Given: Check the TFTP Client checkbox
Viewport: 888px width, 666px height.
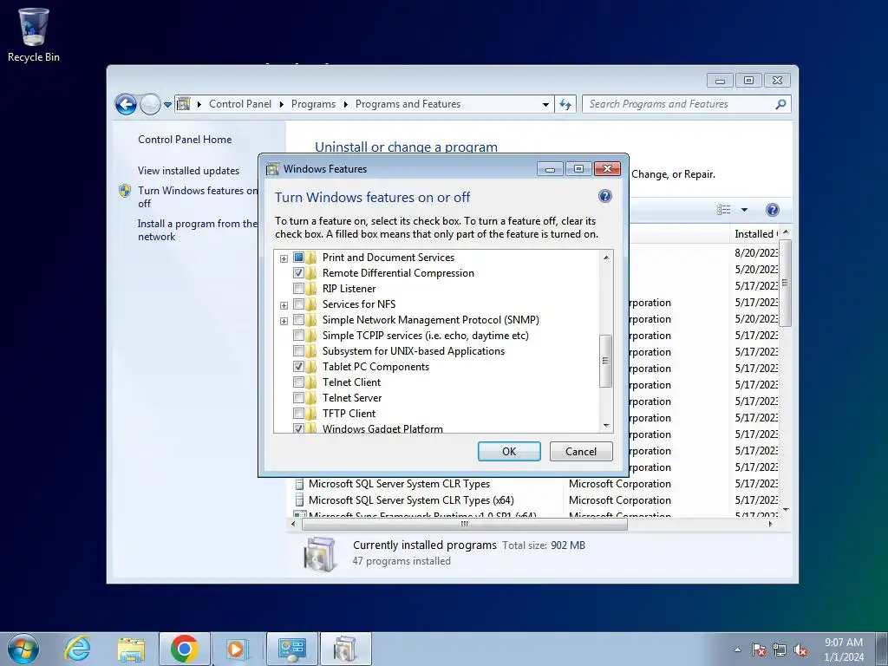Looking at the screenshot, I should 298,414.
